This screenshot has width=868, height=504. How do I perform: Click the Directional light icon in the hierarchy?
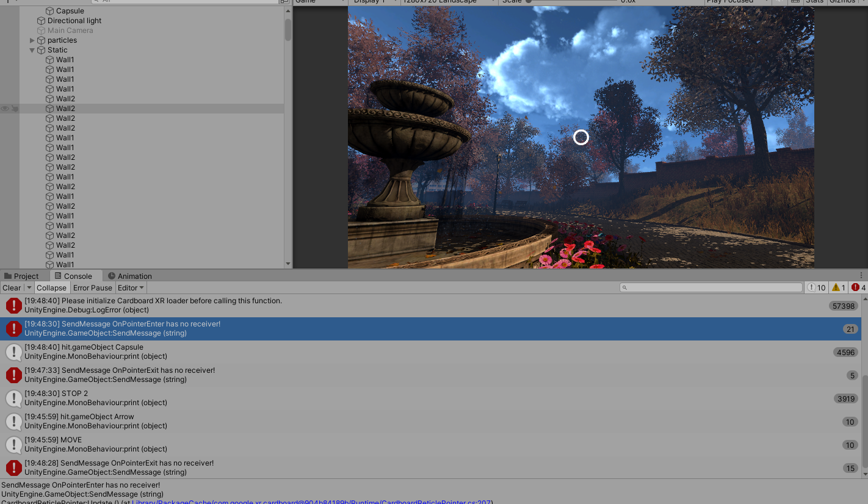click(42, 20)
